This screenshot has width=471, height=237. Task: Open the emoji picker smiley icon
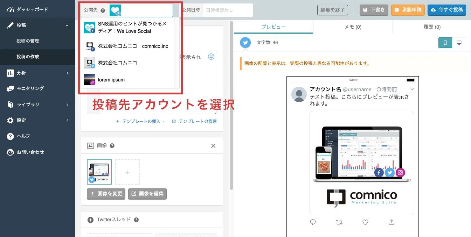pyautogui.click(x=211, y=56)
